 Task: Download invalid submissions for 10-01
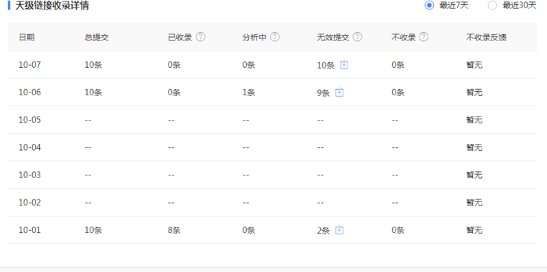339,230
